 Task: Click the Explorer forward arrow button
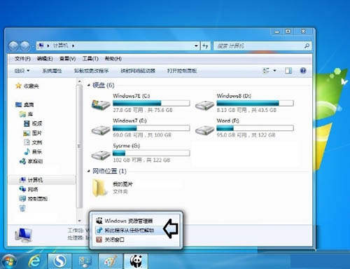point(24,46)
